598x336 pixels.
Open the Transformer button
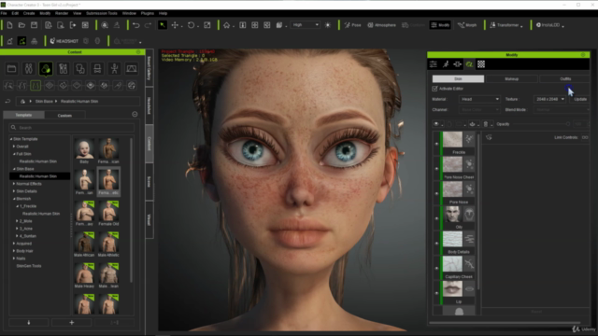click(x=506, y=25)
